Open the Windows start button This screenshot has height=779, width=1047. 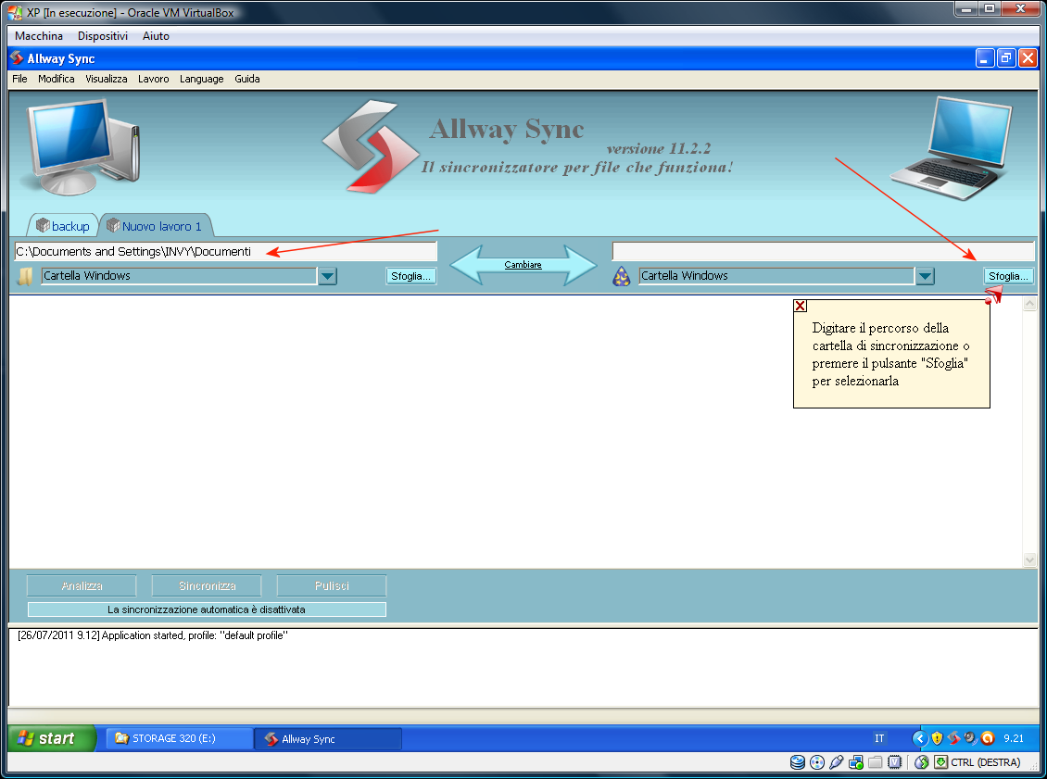tap(52, 738)
